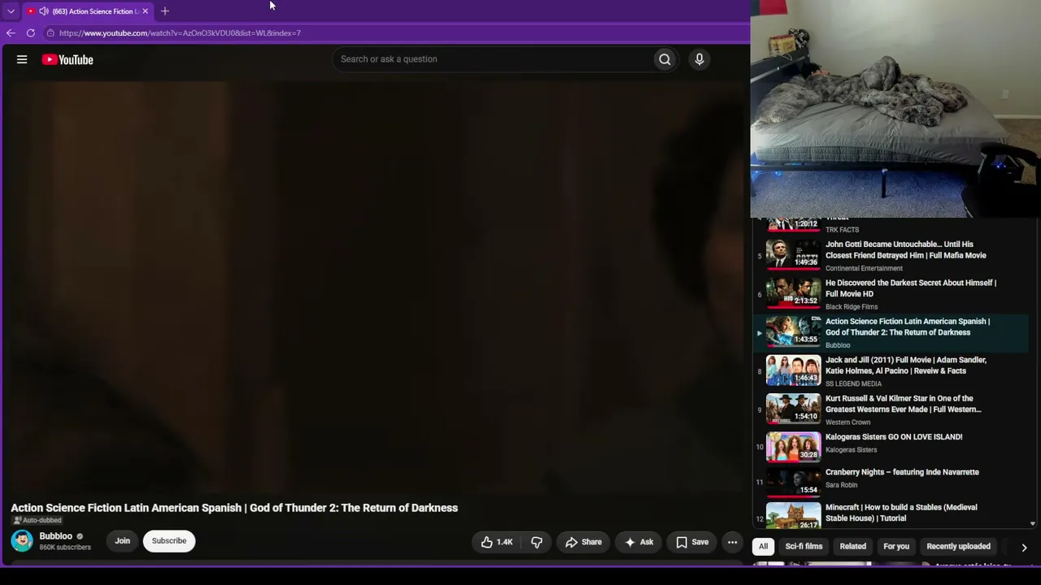Play John Gotti Became Untouchable title link
This screenshot has width=1041, height=585.
[x=906, y=249]
